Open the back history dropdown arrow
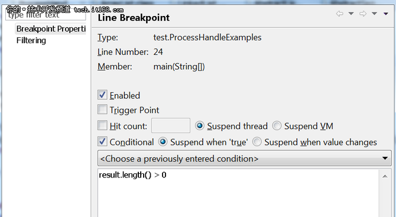This screenshot has width=396, height=217. pos(351,14)
